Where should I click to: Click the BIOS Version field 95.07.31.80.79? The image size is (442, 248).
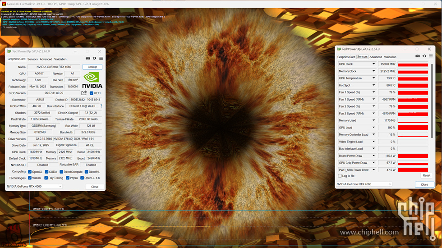tap(54, 93)
